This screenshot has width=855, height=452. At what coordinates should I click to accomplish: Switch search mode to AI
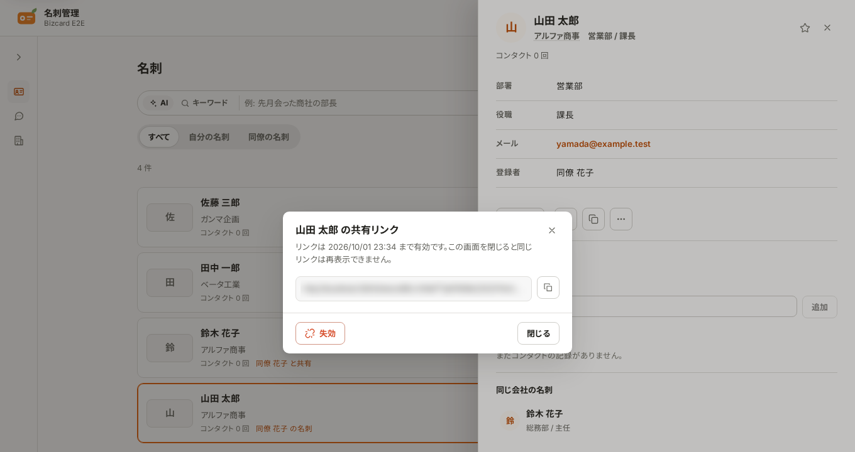click(x=158, y=103)
